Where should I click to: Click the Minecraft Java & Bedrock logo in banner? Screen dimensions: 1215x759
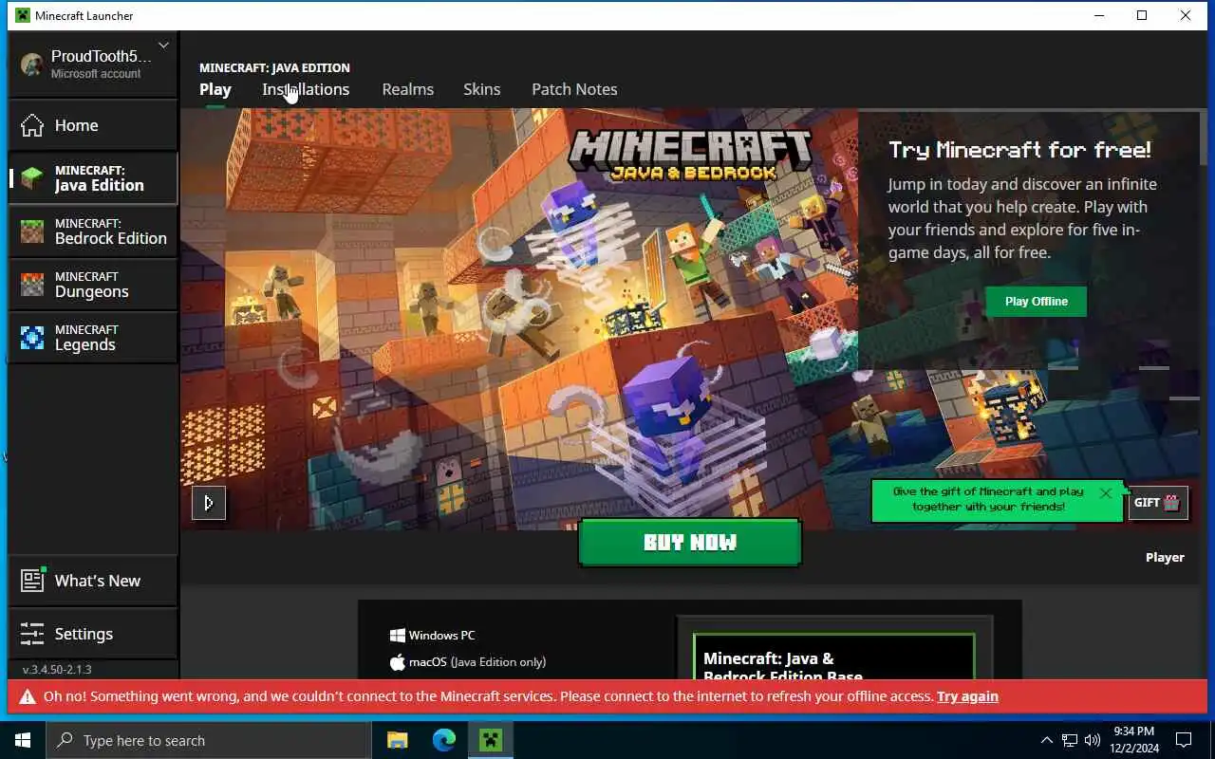tap(690, 155)
